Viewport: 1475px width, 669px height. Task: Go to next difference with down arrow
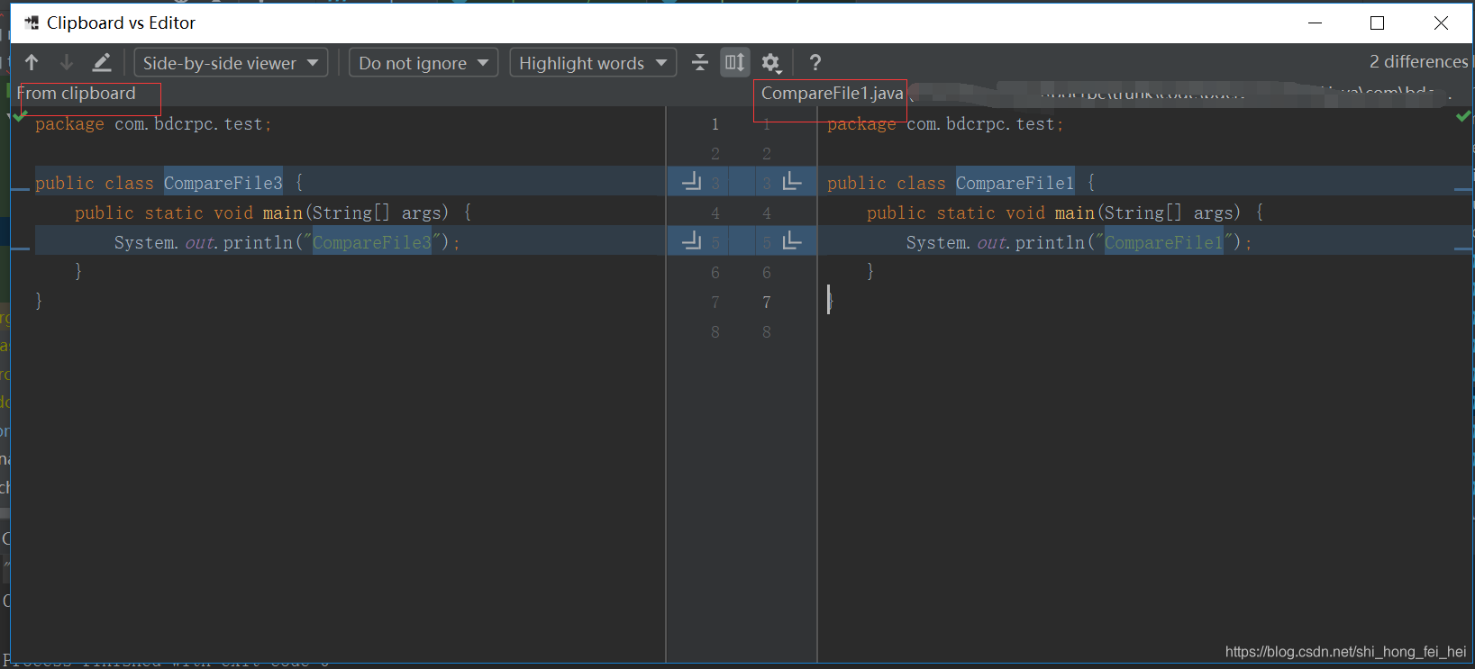click(67, 62)
